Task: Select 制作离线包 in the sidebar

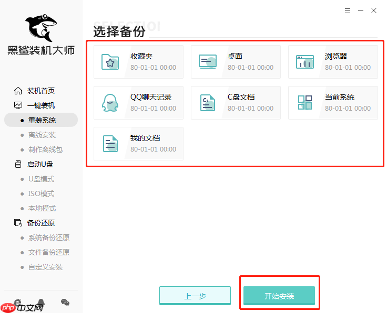Action: click(45, 149)
